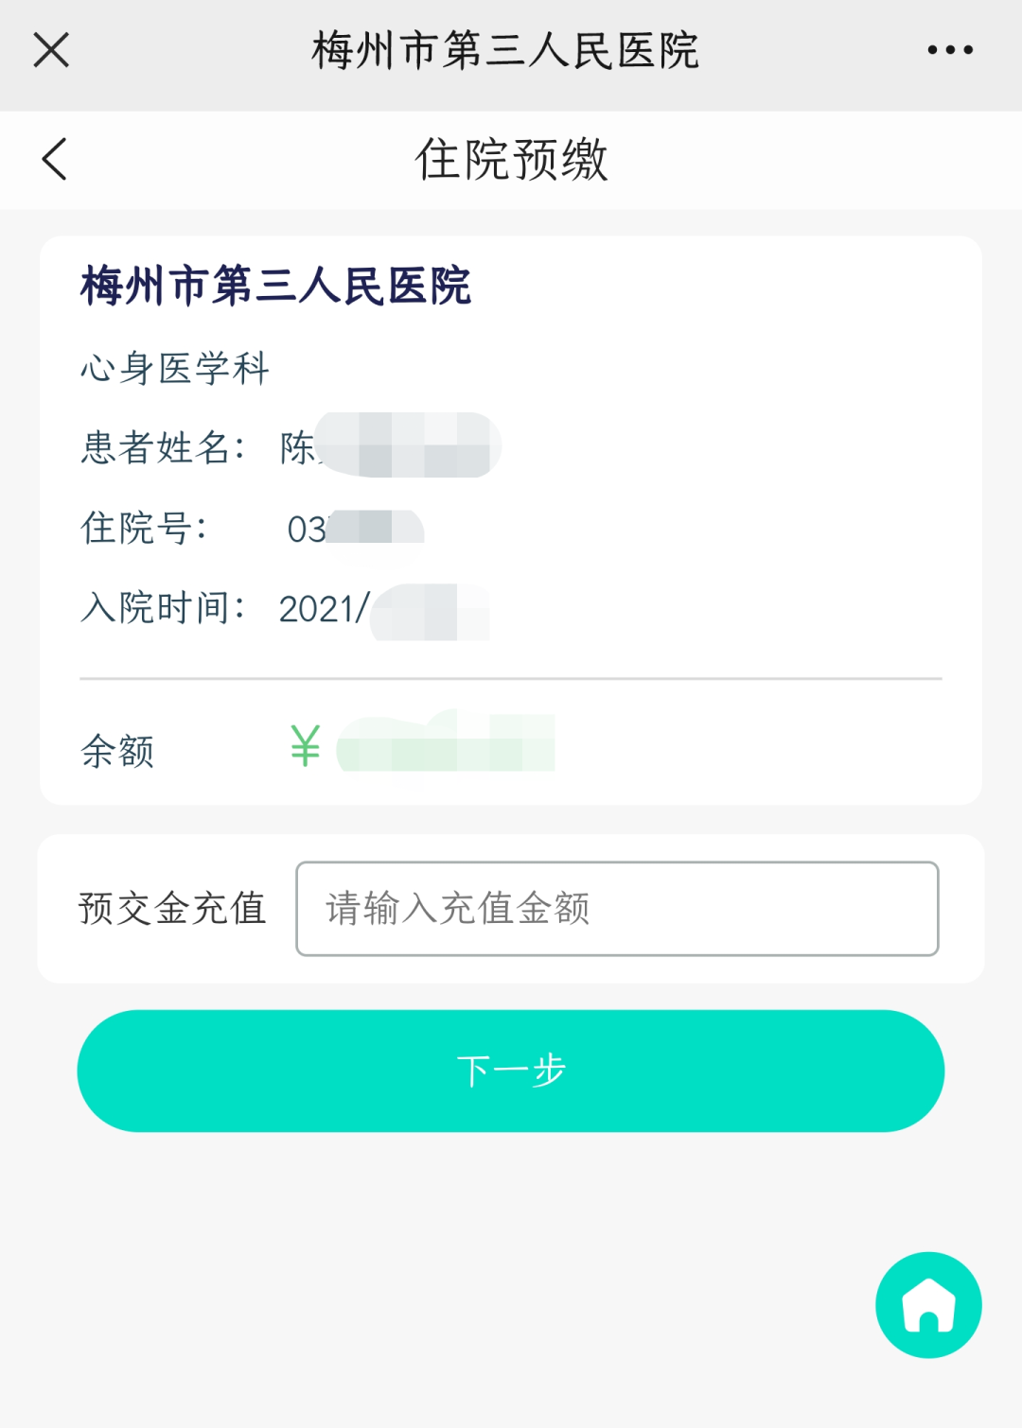This screenshot has width=1022, height=1428.
Task: Go back using the left chevron arrow
Action: click(55, 159)
